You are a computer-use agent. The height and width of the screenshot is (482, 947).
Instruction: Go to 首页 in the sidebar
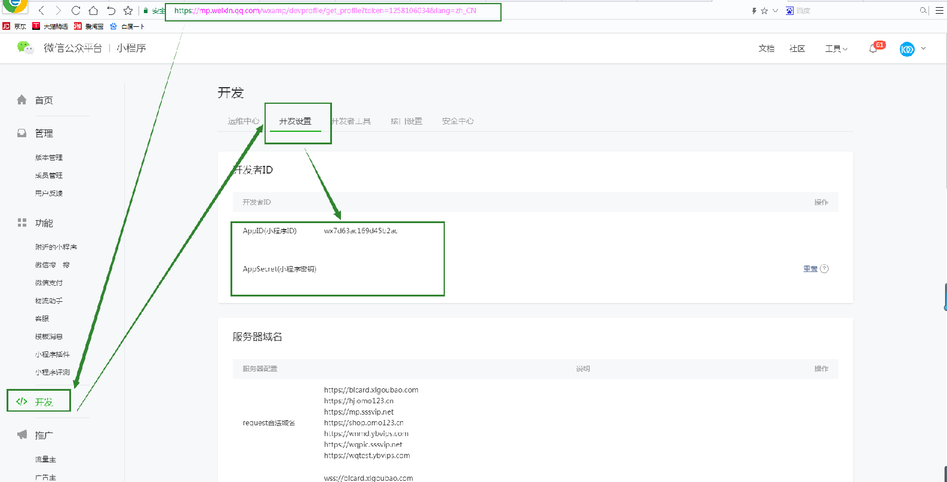tap(44, 100)
